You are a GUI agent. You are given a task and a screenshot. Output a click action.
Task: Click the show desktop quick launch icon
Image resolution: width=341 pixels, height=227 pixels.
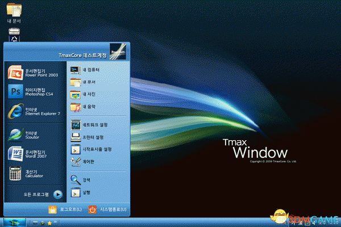coord(35,223)
